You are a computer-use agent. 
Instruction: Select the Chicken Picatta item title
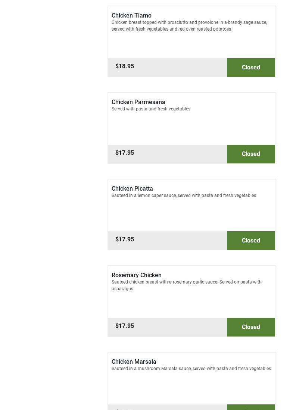pos(132,188)
